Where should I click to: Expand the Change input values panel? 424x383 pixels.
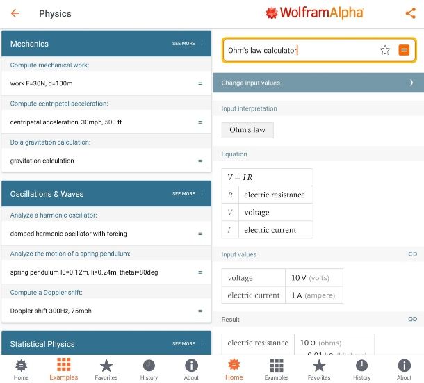(318, 83)
